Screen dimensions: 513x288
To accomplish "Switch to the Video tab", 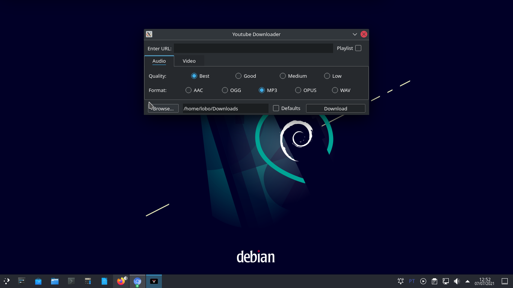I will 189,60.
